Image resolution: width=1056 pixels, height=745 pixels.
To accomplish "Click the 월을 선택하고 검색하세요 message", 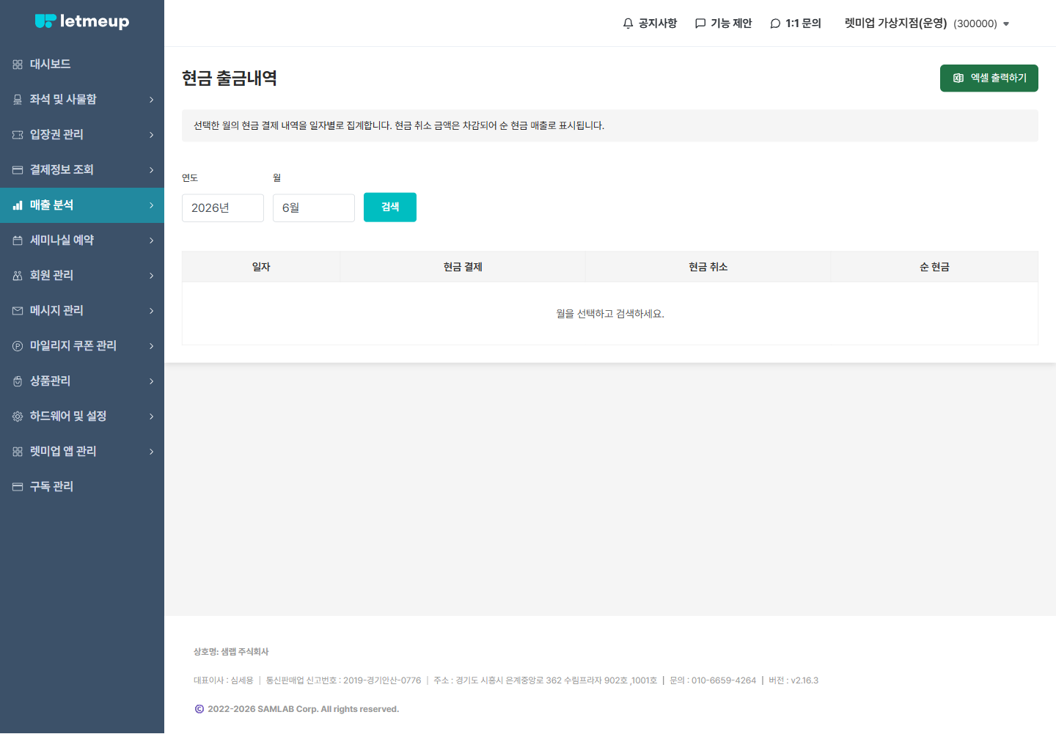I will click(x=610, y=314).
